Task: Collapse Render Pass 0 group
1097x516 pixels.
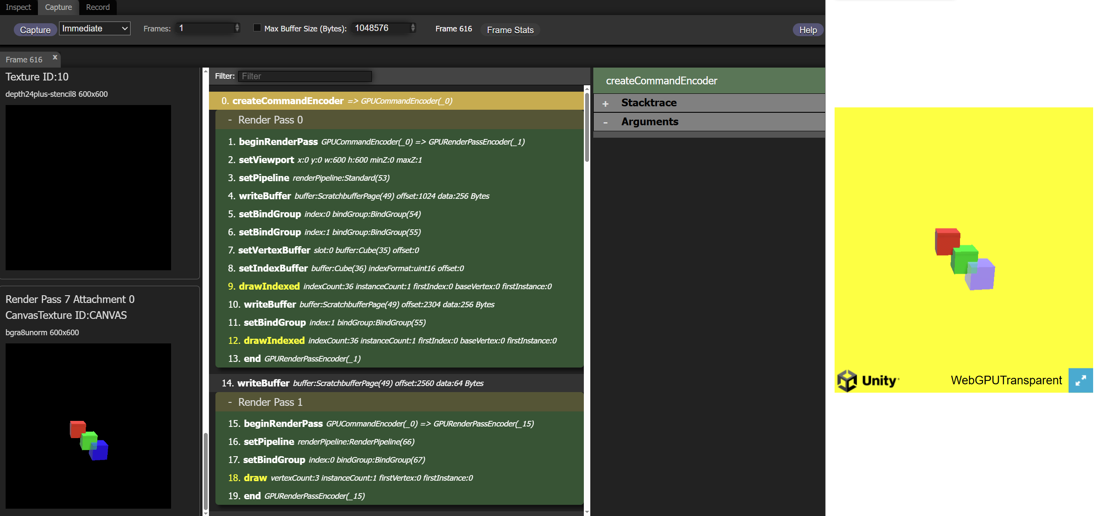Action: click(x=230, y=120)
